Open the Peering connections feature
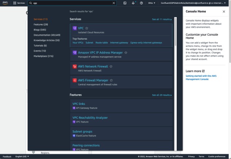 coord(86,145)
